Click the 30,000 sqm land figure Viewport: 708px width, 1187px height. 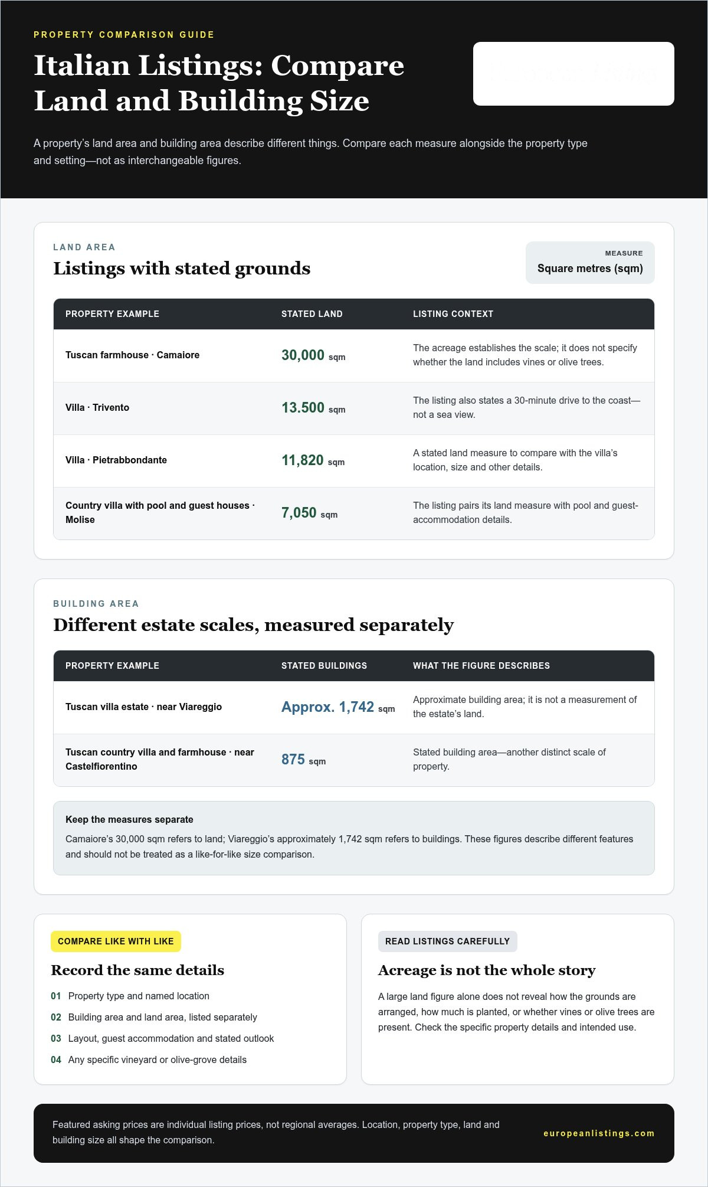click(313, 355)
